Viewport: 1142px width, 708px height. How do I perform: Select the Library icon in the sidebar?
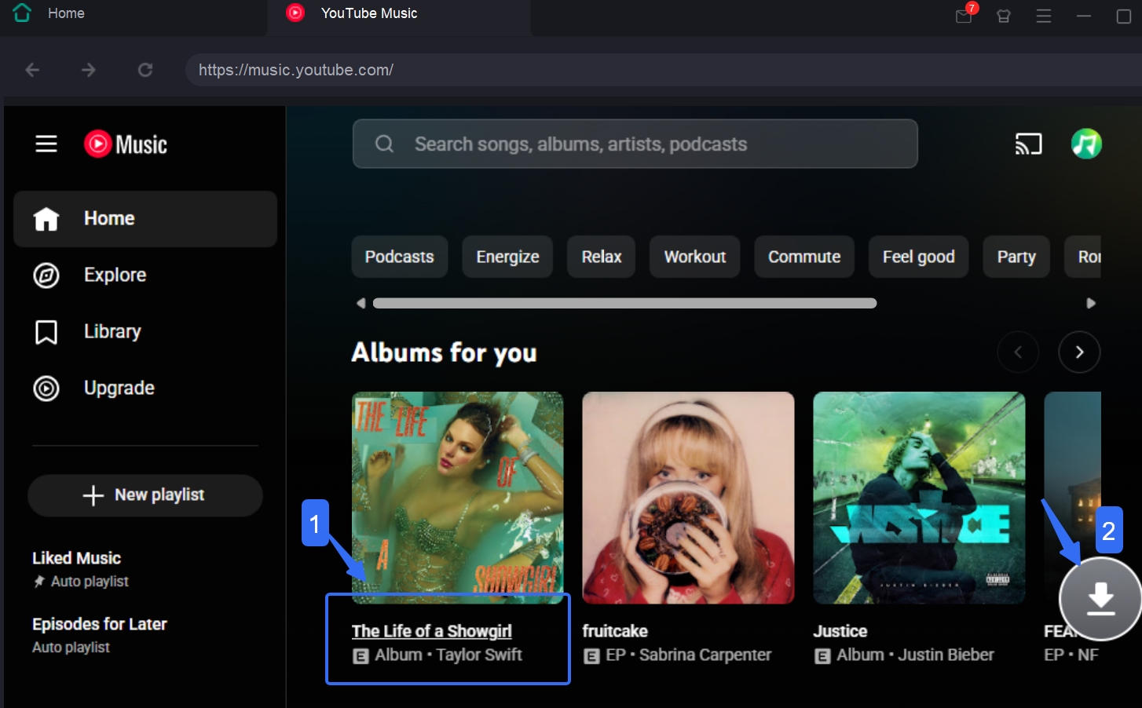click(46, 331)
